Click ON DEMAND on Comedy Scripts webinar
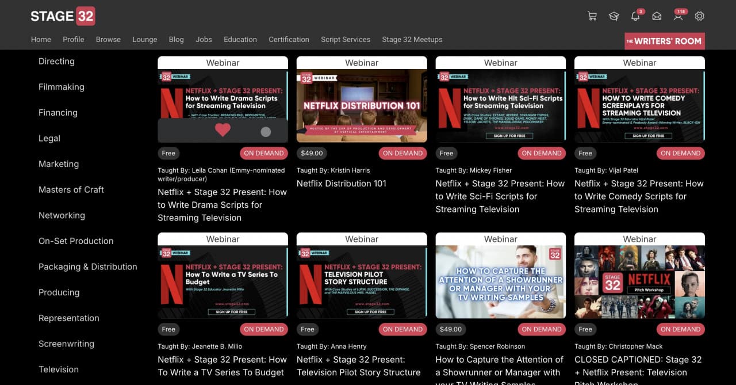The height and width of the screenshot is (385, 736). 681,153
